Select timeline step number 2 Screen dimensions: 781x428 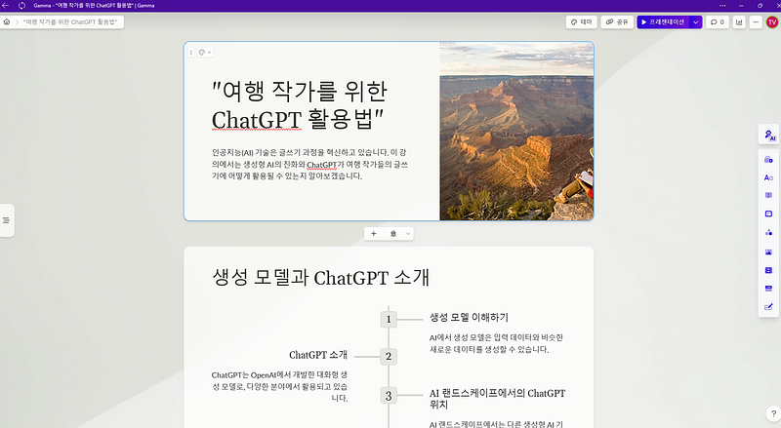389,356
